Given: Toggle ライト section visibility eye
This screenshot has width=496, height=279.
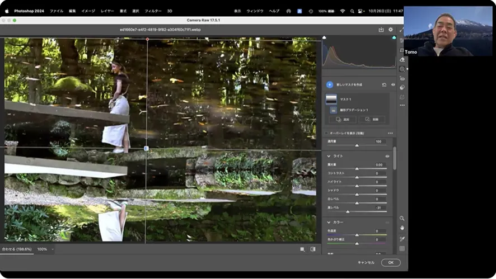Looking at the screenshot, I should pyautogui.click(x=387, y=156).
